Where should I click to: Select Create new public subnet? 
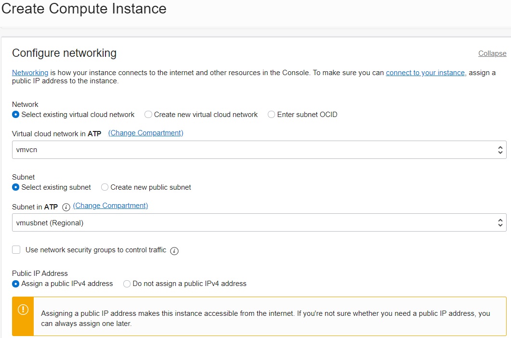pos(105,187)
